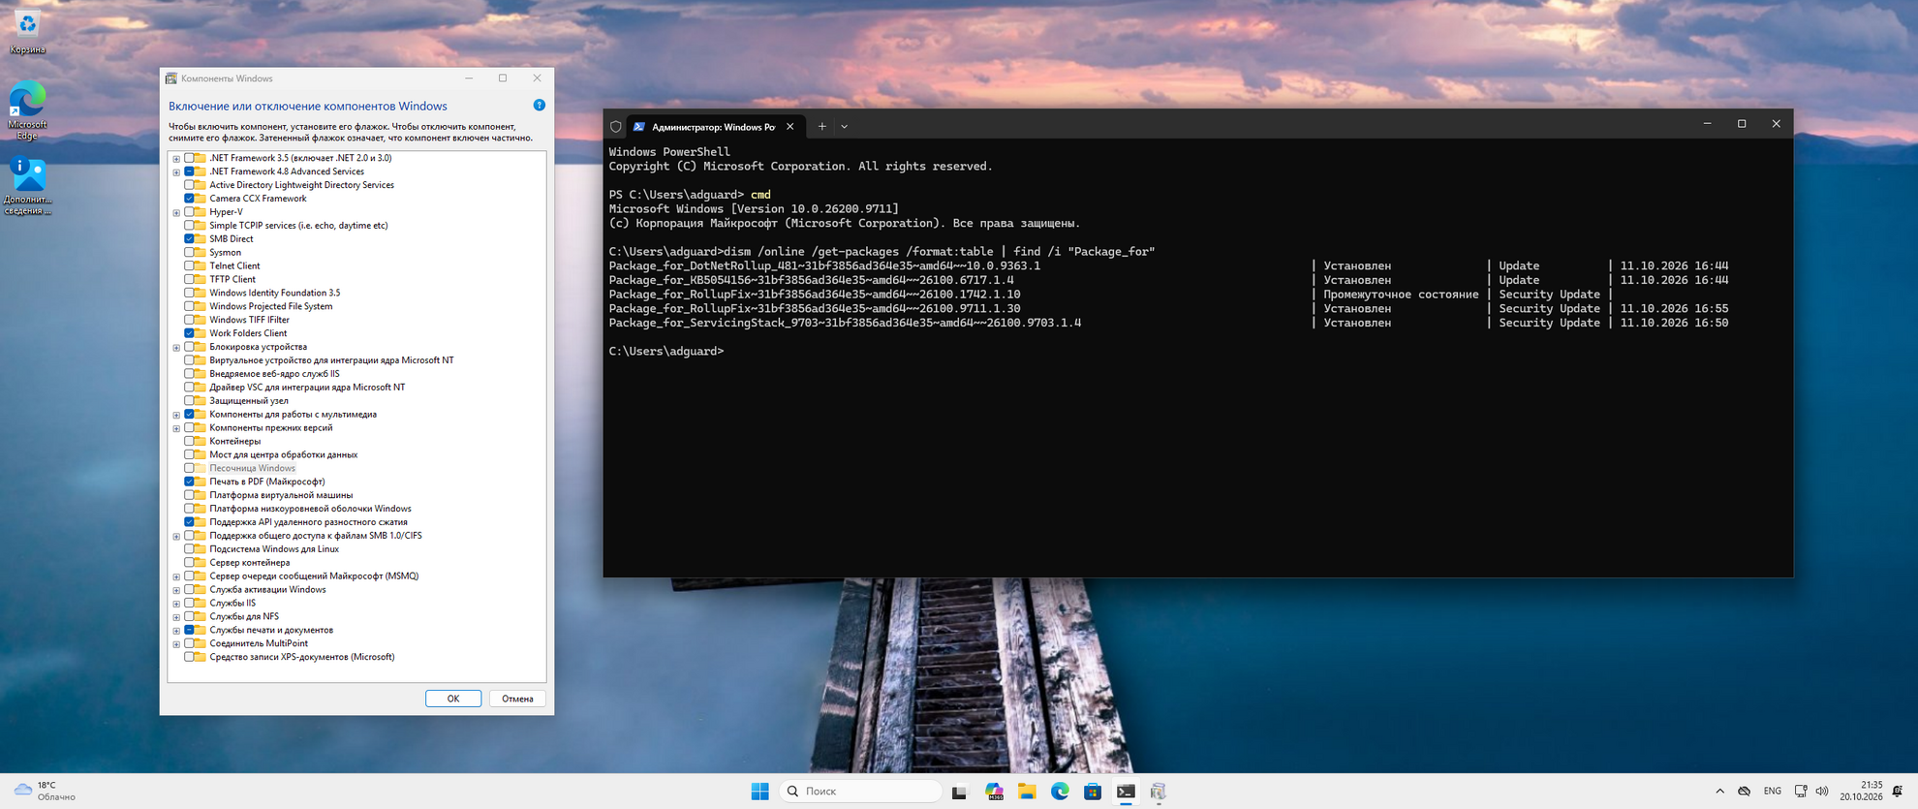1918x809 pixels.
Task: Open the clock and date flyout
Action: coord(1861,792)
